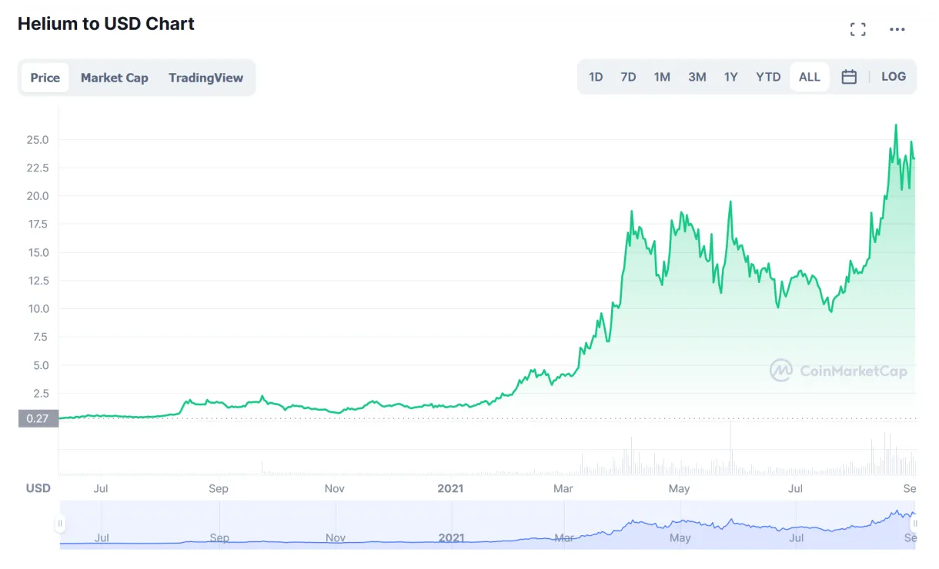
Task: Expand the chart to fullscreen
Action: pos(858,29)
